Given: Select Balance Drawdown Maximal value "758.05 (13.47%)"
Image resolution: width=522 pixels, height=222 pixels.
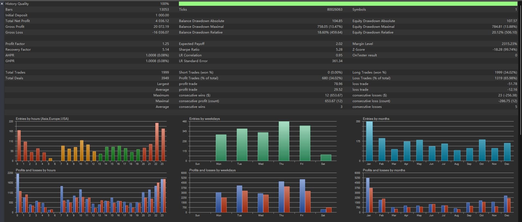Looking at the screenshot, I should pyautogui.click(x=330, y=27).
